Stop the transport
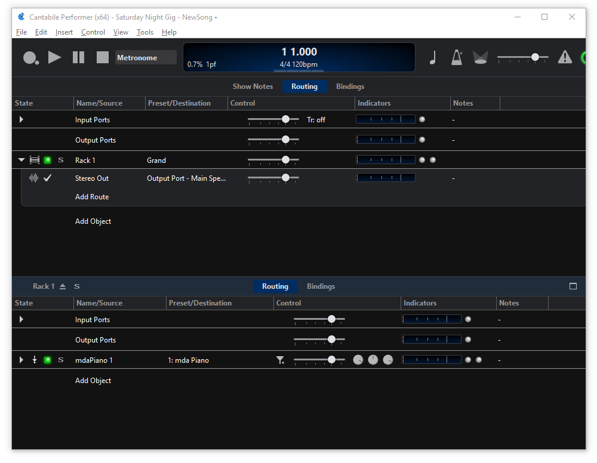Viewport: 597px width, 463px height. (x=103, y=57)
